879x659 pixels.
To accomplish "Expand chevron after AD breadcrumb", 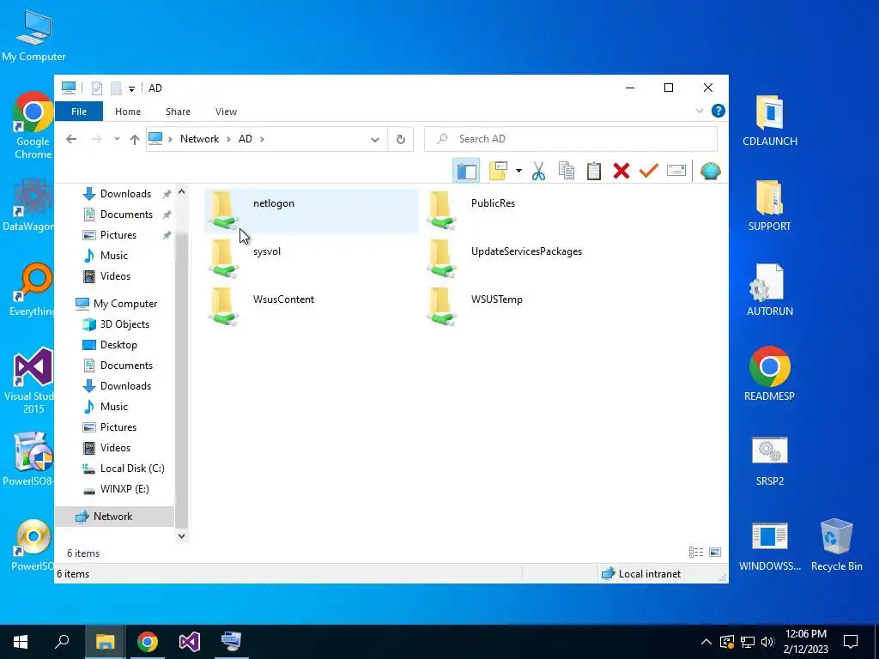I will pos(262,139).
